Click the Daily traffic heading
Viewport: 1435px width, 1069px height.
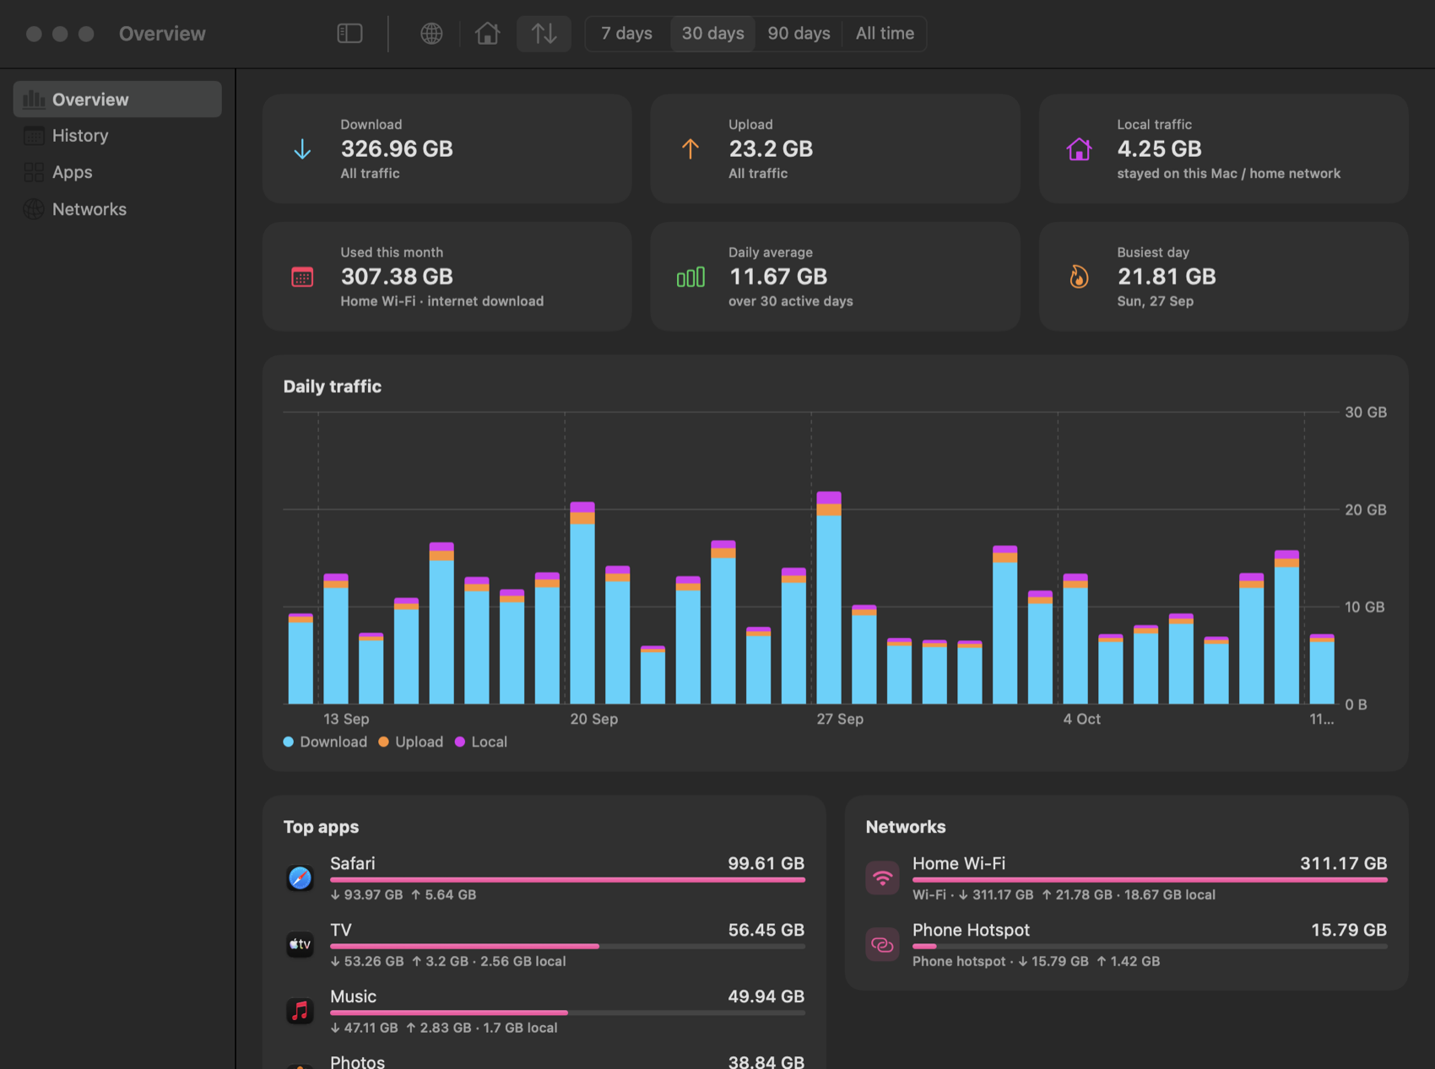coord(333,386)
